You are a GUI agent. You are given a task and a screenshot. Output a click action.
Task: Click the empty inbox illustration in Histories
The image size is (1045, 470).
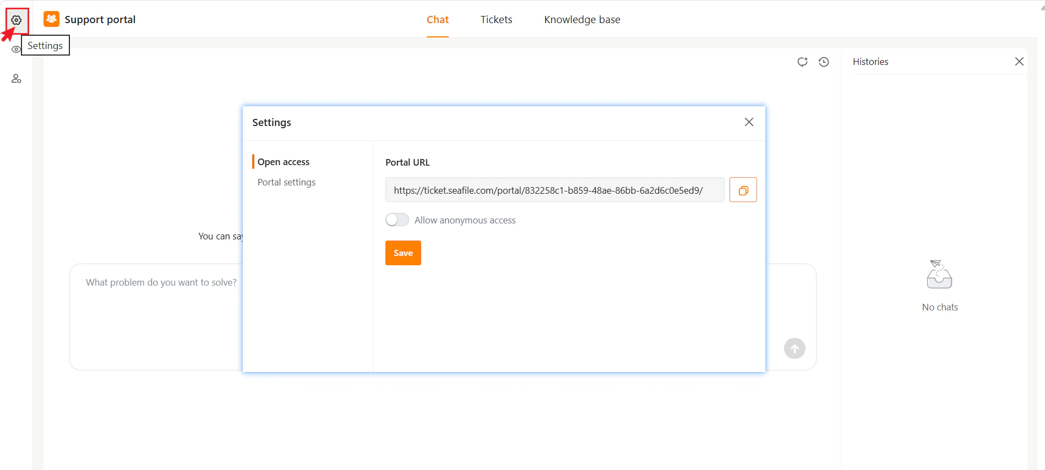(939, 274)
